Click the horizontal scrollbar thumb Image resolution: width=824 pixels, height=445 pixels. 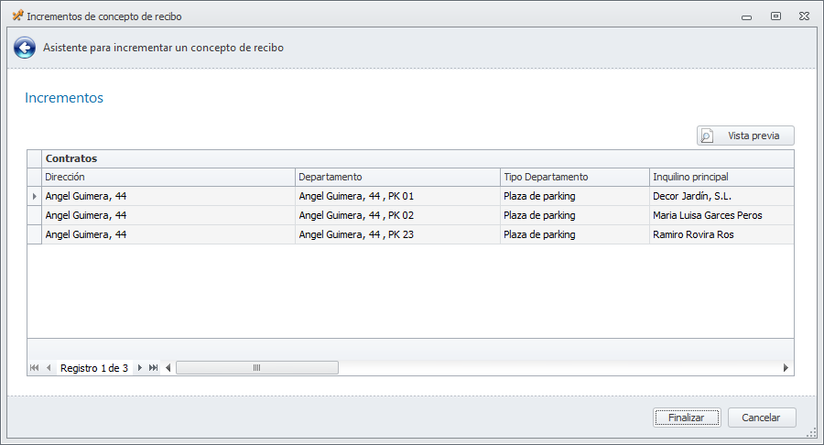click(257, 368)
